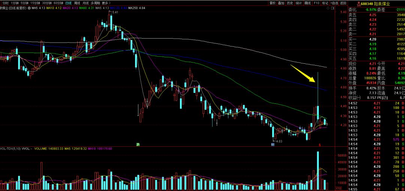This screenshot has width=405, height=191.
Task: Click the 14:54 tick with volume 381
Action: pyautogui.click(x=376, y=157)
